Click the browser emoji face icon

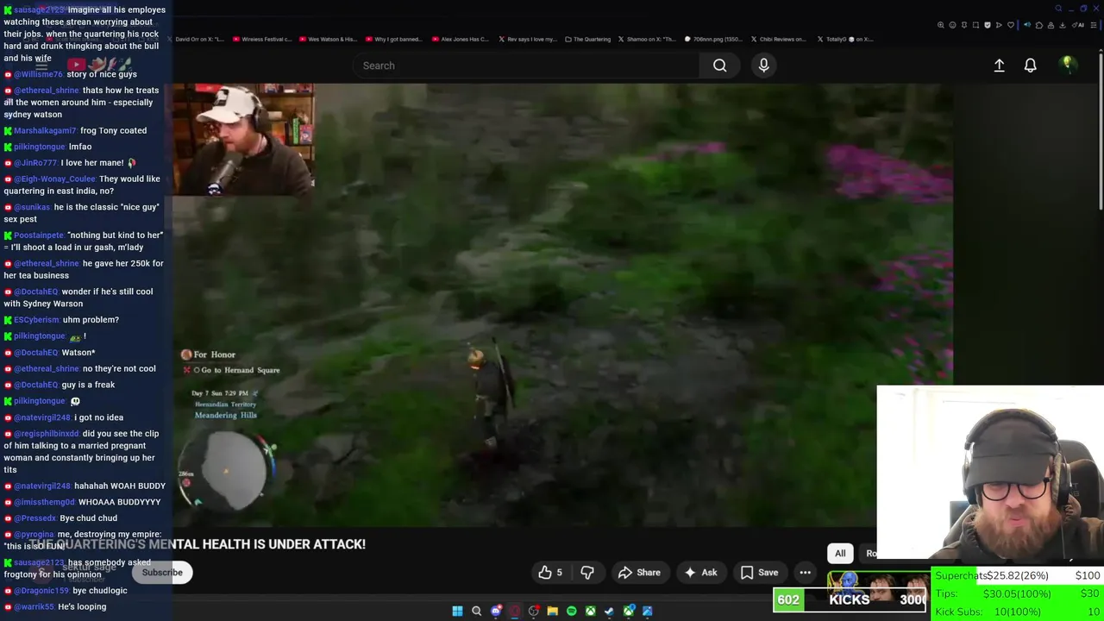pos(952,25)
